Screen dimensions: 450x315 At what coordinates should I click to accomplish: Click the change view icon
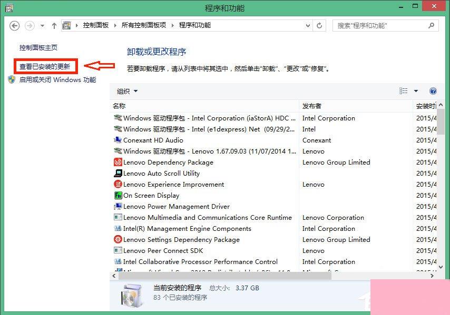click(403, 91)
